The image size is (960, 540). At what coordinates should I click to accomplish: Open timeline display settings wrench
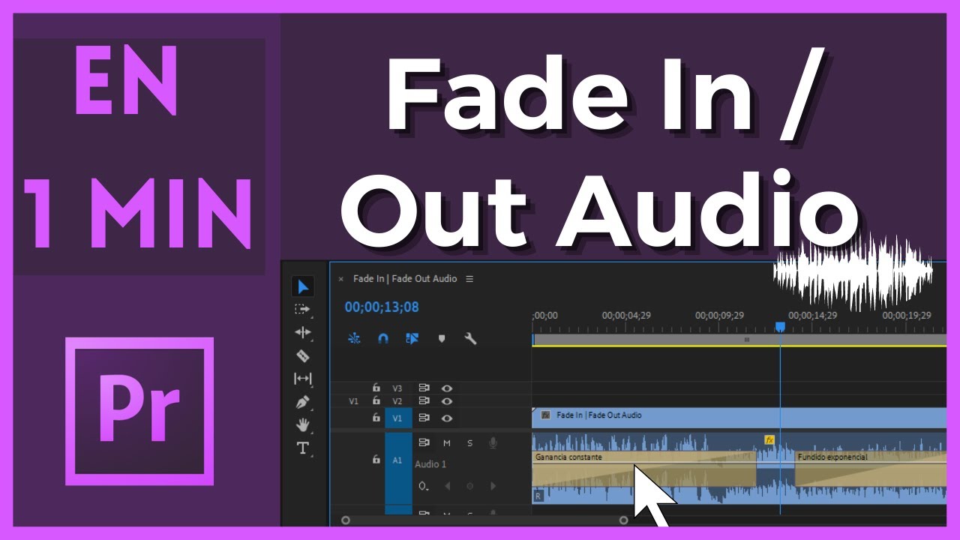tap(470, 339)
